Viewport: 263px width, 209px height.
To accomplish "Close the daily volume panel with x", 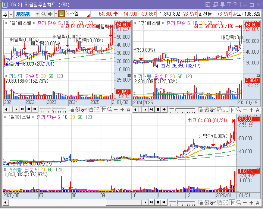I will [x=258, y=169].
